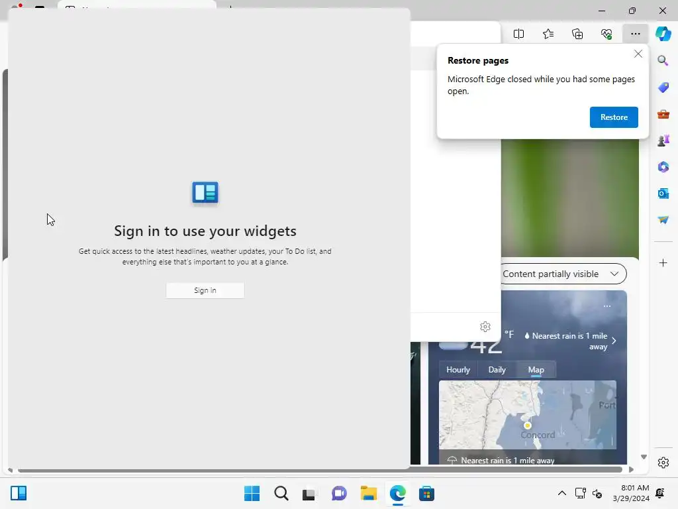Click the network status tray icon
678x509 pixels.
tap(580, 493)
